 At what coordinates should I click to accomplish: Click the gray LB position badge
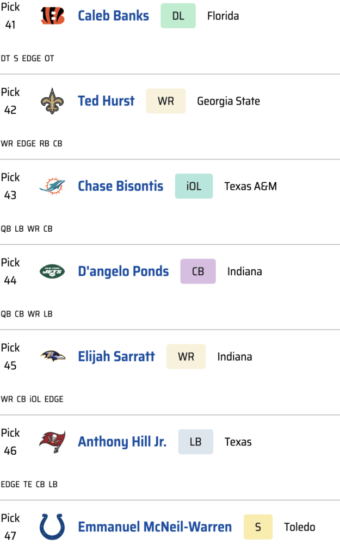coord(196,442)
